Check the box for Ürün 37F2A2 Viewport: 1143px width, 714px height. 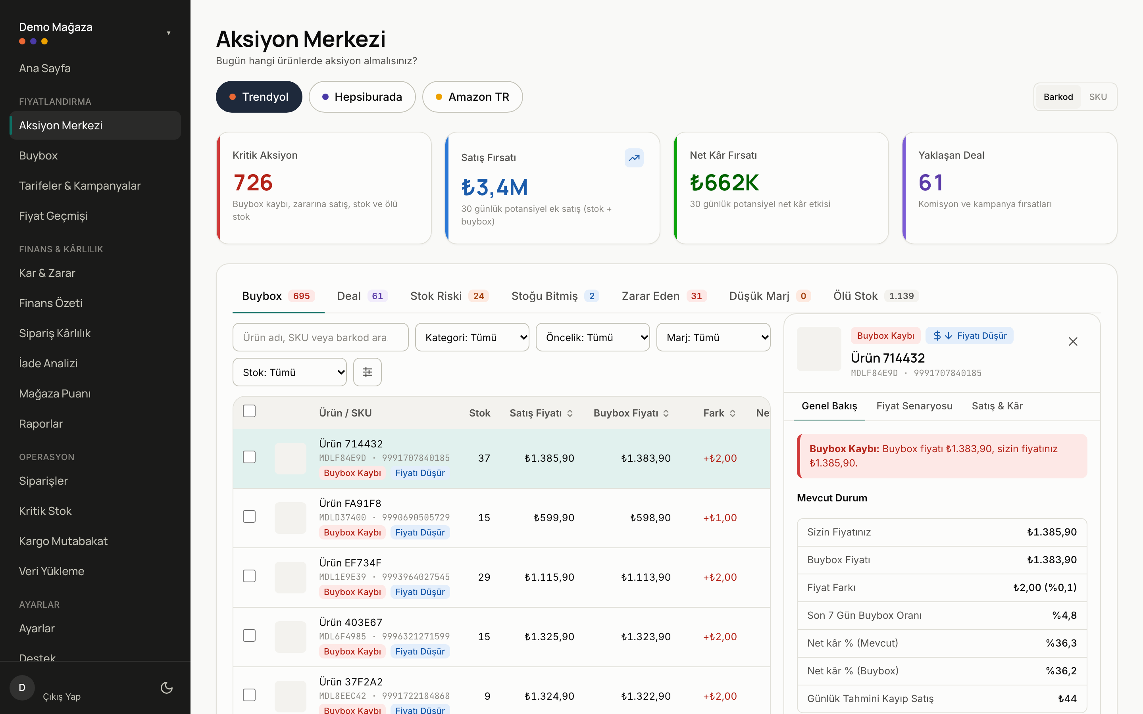[x=249, y=695]
